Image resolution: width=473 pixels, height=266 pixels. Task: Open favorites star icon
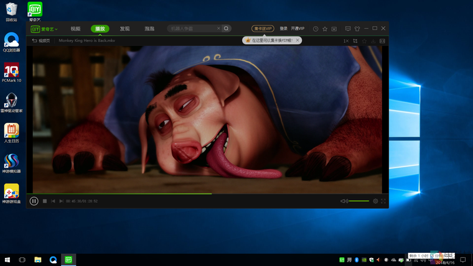[x=325, y=29]
